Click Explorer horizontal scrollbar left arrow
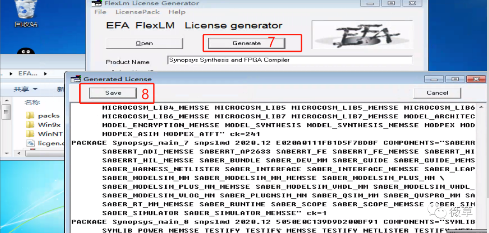Screen dimensions: 489x233 point(19,154)
